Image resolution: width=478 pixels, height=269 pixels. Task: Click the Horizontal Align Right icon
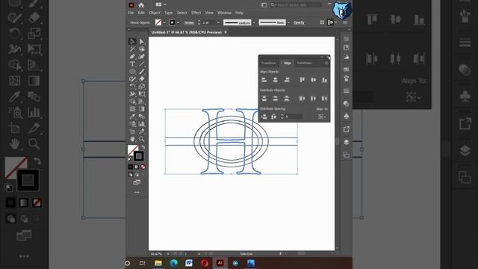click(x=287, y=80)
